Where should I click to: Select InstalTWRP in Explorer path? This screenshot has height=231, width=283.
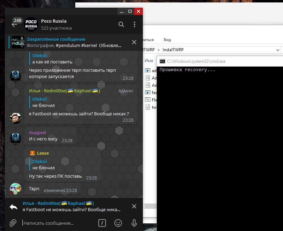pyautogui.click(x=173, y=50)
